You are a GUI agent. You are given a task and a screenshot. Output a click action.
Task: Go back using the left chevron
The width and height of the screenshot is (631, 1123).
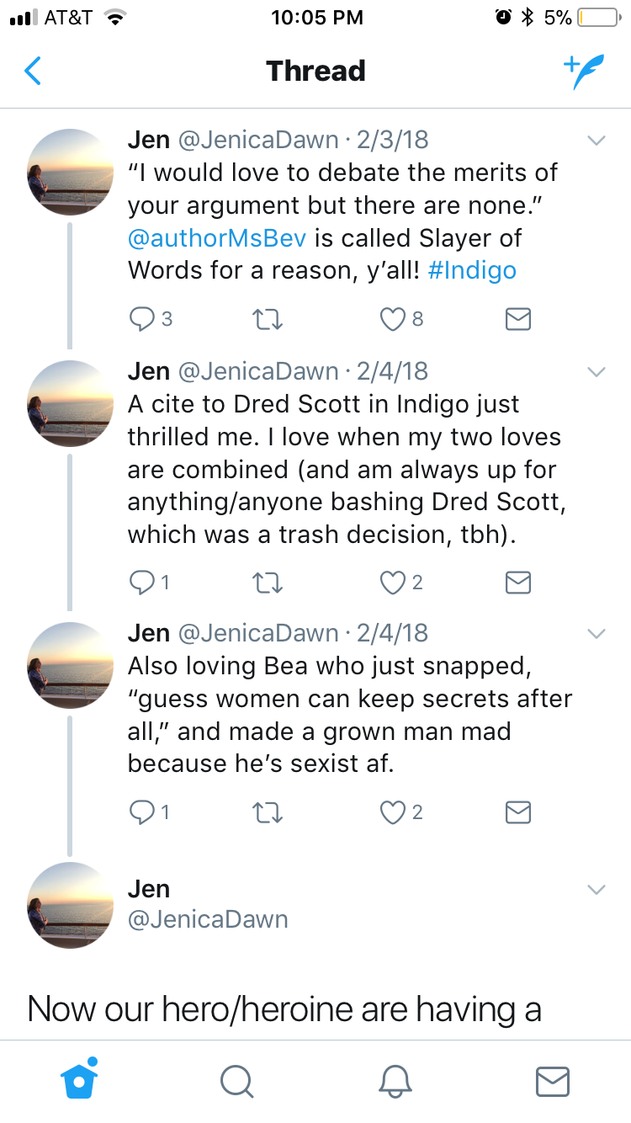click(x=33, y=72)
